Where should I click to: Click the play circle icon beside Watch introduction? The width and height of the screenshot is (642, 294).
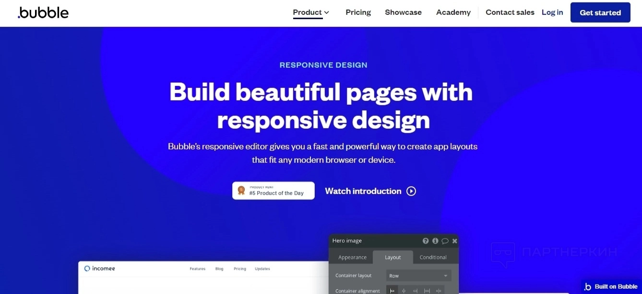click(411, 191)
